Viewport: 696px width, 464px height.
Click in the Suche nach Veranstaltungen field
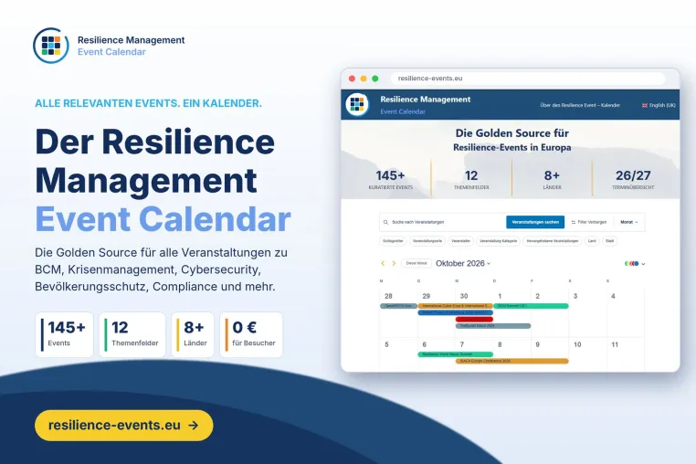(x=446, y=222)
